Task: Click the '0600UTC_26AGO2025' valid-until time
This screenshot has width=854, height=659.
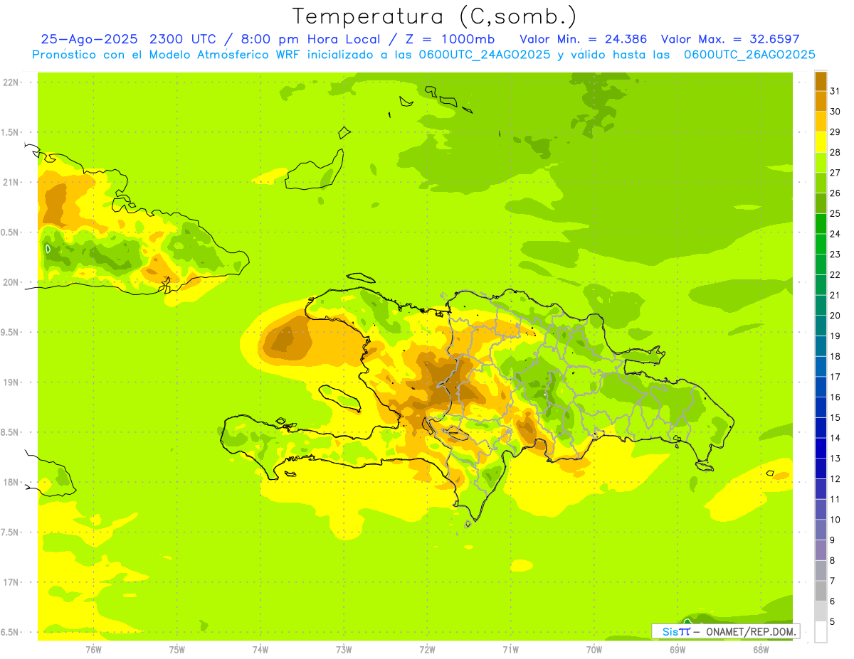Action: [x=749, y=55]
